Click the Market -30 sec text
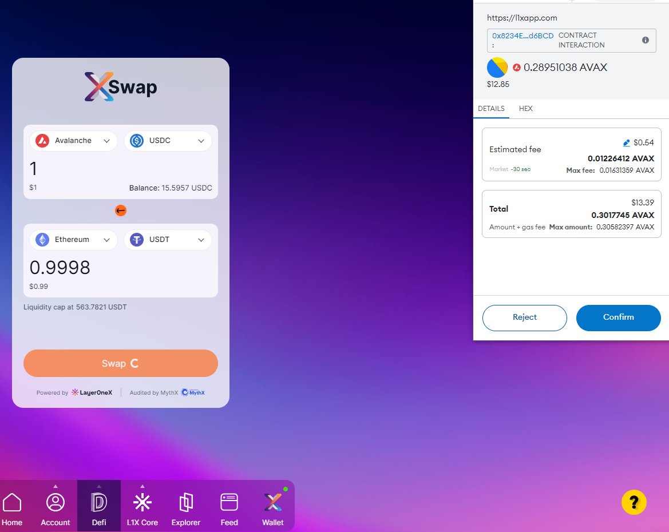The image size is (669, 532). (x=510, y=169)
